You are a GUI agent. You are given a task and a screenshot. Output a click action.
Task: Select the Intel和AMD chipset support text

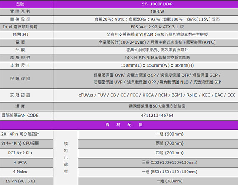point(157,35)
